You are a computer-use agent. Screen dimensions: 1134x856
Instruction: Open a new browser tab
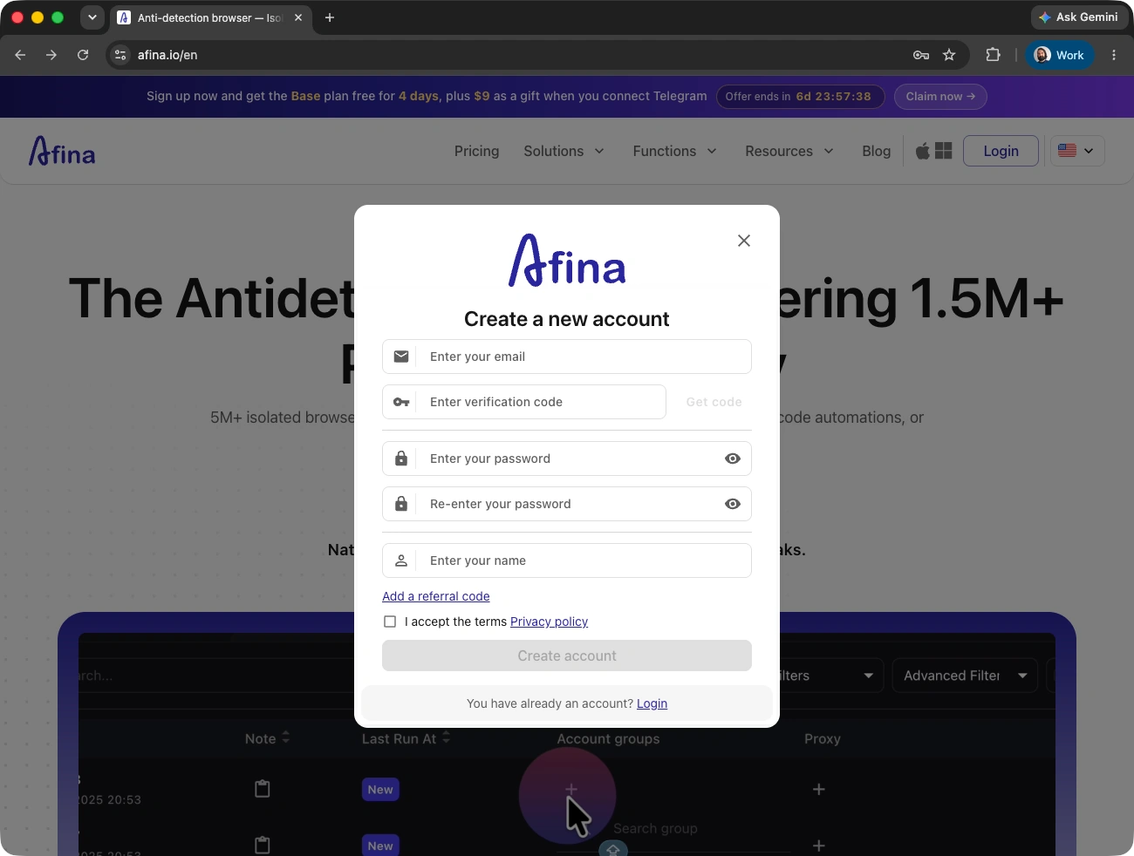click(330, 17)
